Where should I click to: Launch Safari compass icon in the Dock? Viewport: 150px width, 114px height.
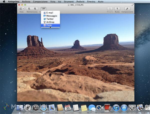[x=44, y=108]
